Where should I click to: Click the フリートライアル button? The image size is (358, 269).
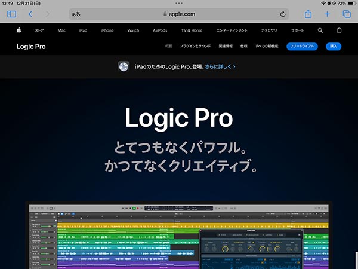(x=302, y=46)
